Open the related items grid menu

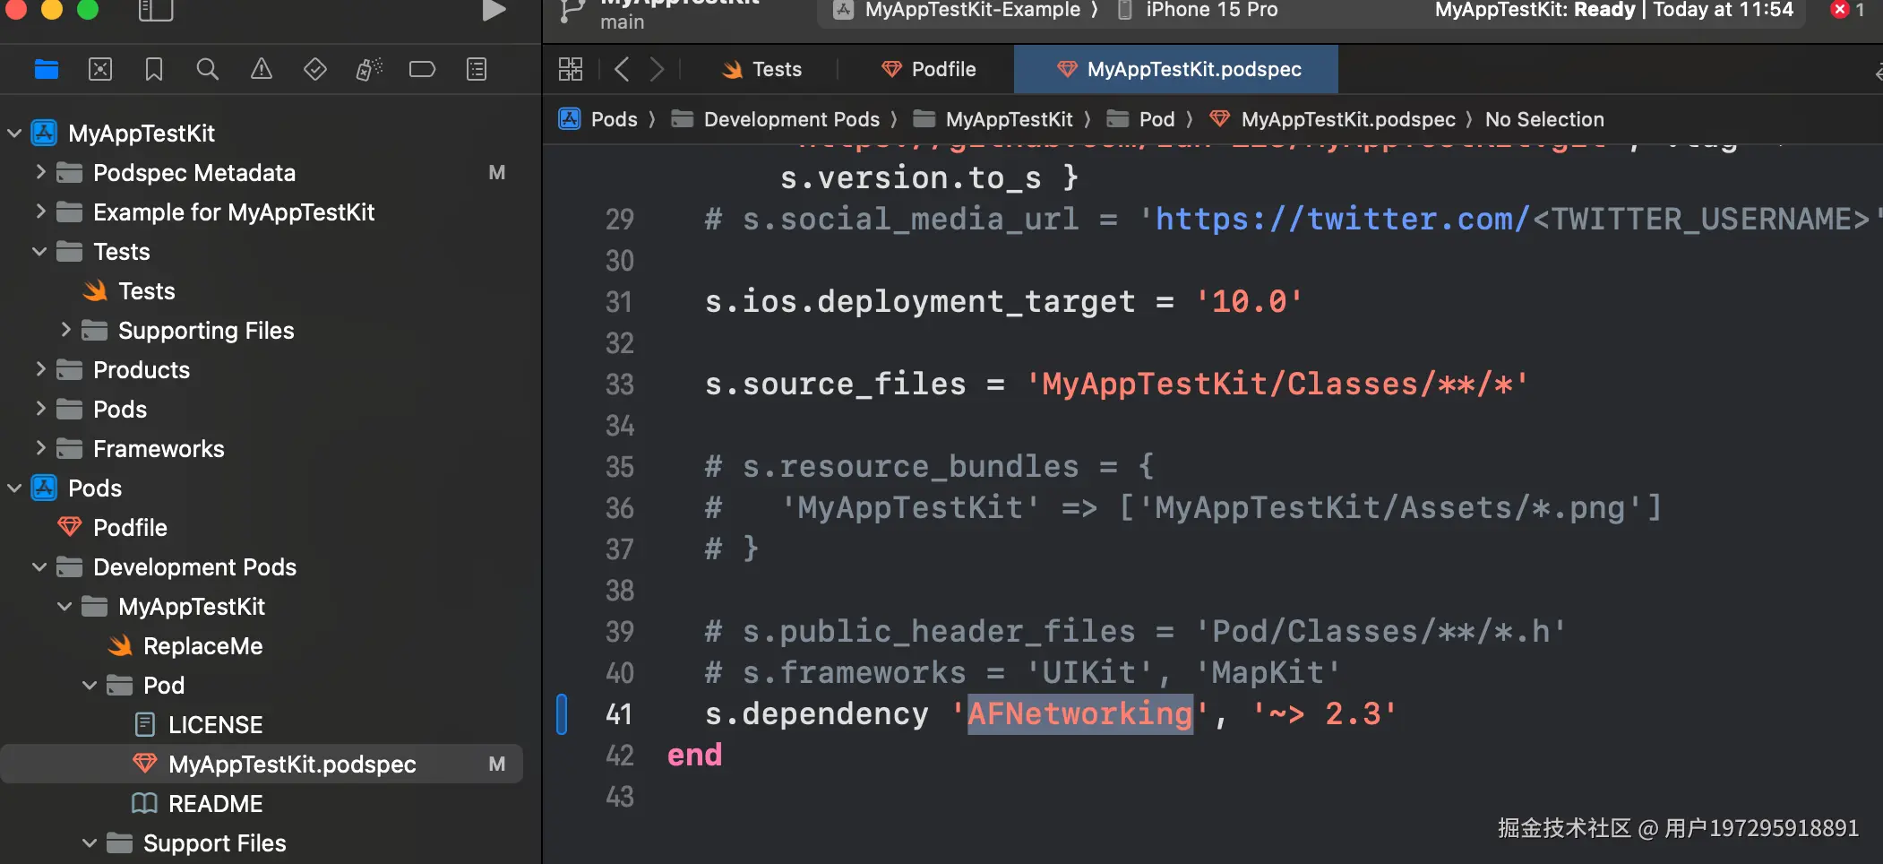[571, 69]
